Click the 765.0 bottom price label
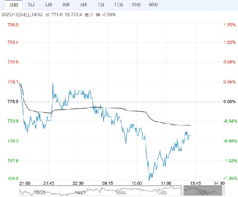Viewport: 238px width, 197px height. point(13,178)
